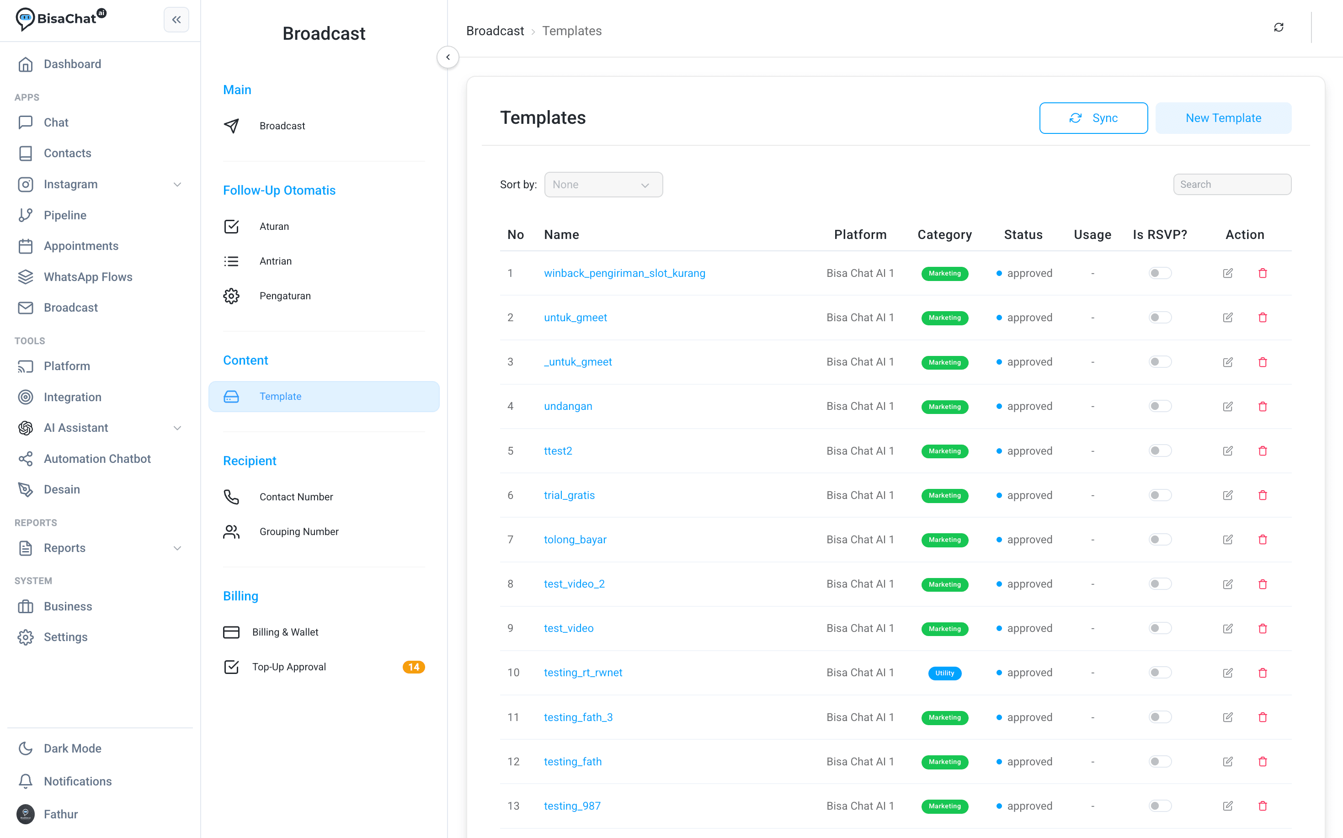Click Broadcast in the breadcrumb
This screenshot has height=838, width=1343.
coord(495,31)
